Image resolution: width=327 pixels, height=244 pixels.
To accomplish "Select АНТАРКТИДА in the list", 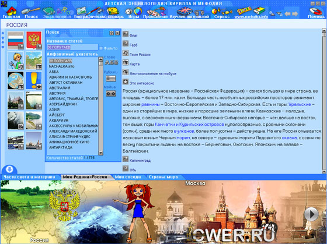I will point(61,147).
